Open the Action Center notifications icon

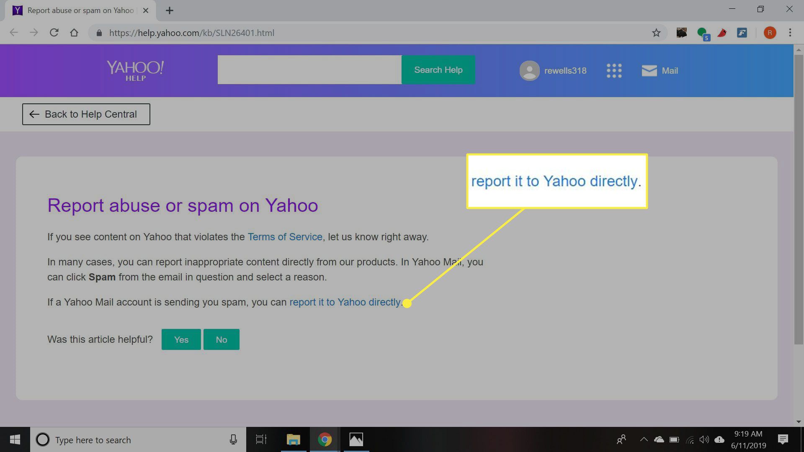tap(783, 439)
